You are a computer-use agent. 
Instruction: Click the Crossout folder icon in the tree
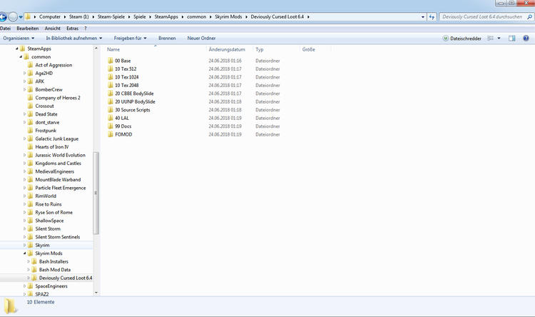(x=31, y=106)
